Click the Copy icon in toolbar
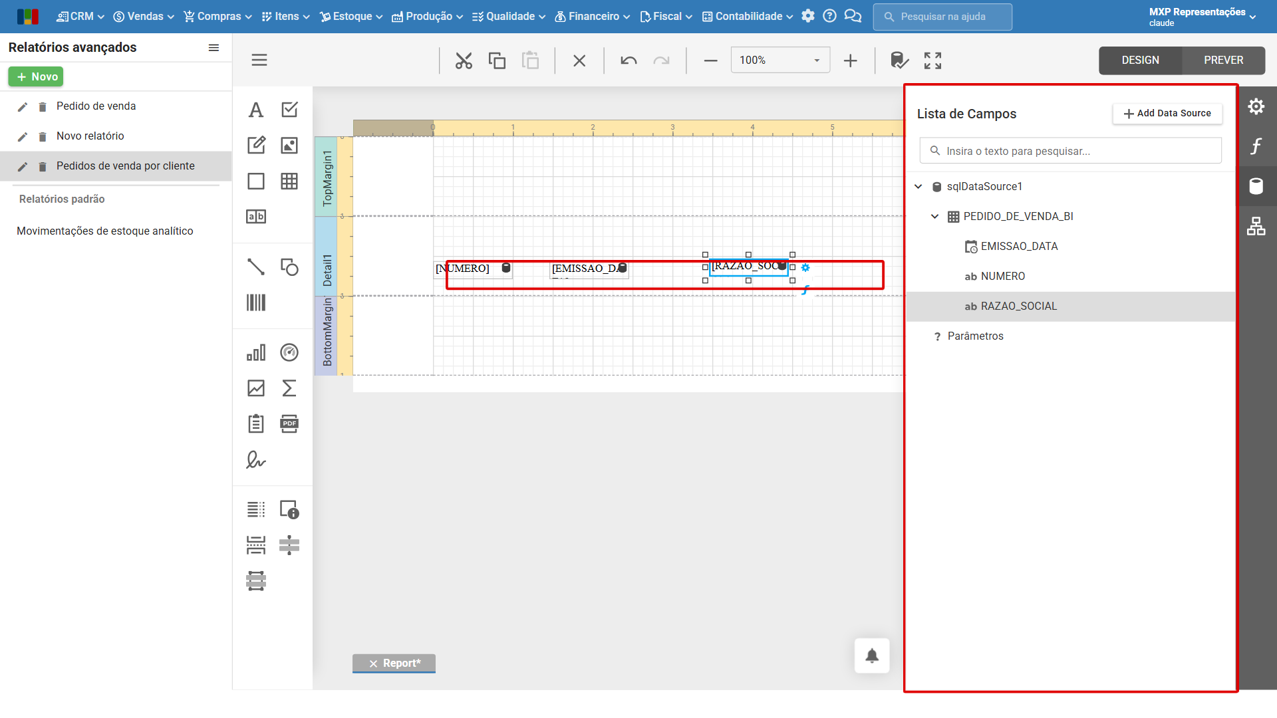The height and width of the screenshot is (718, 1277). coord(497,60)
